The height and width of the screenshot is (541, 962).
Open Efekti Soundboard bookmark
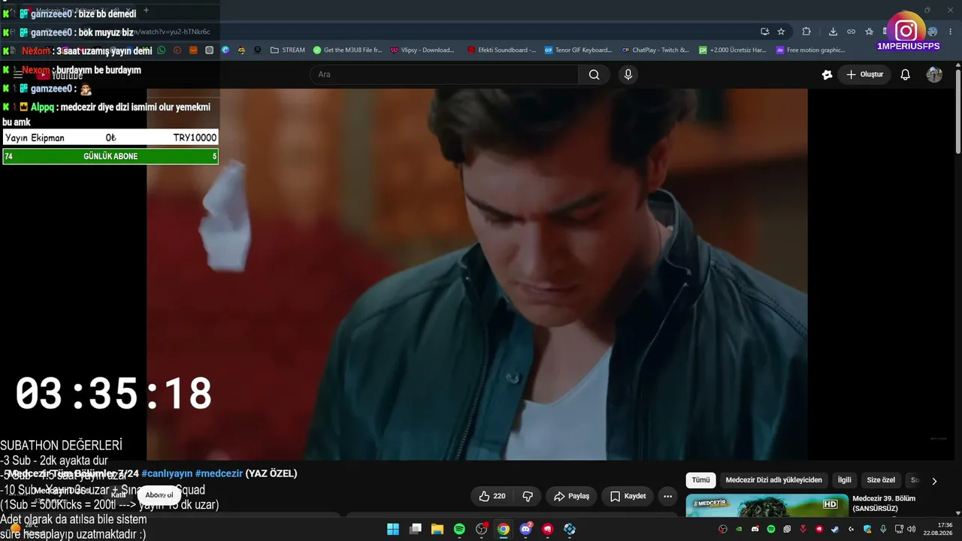point(501,50)
